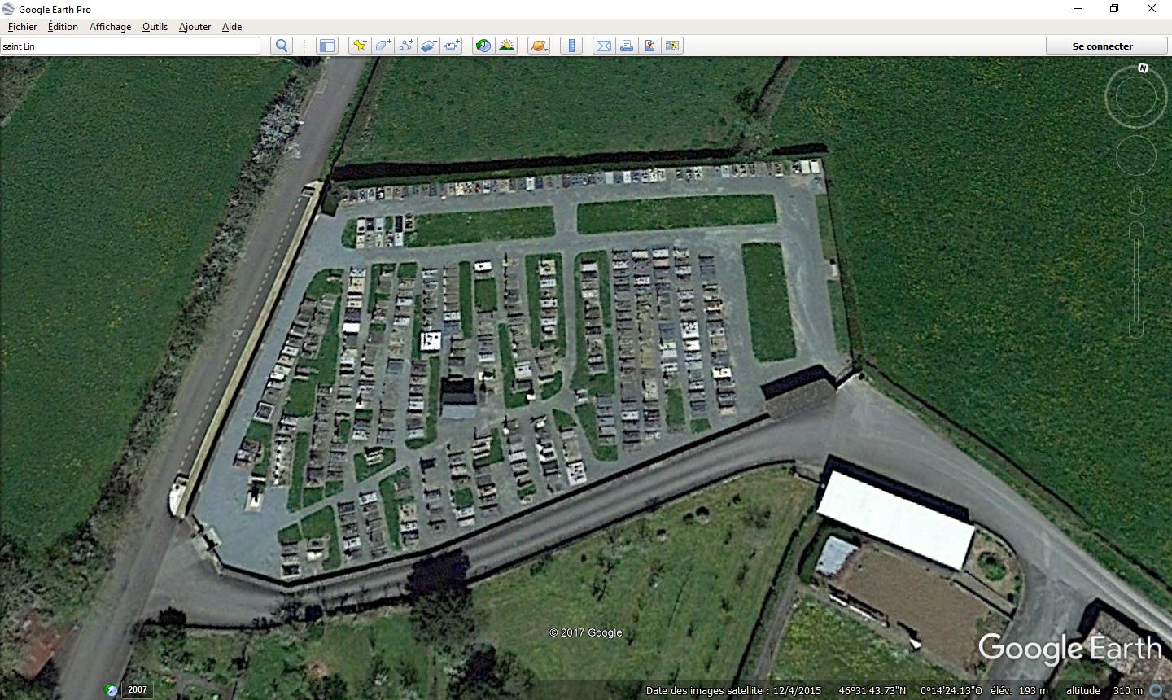Add a placemark with the pushpin icon
This screenshot has width=1172, height=700.
coord(359,46)
